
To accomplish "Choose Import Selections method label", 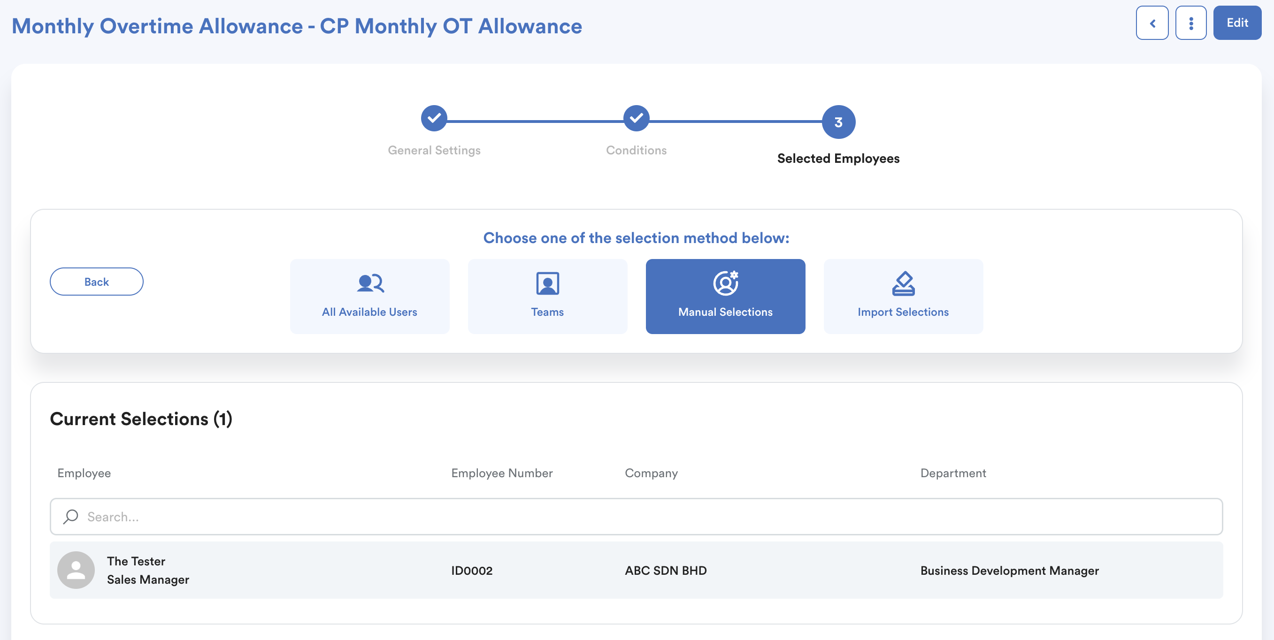I will click(903, 312).
